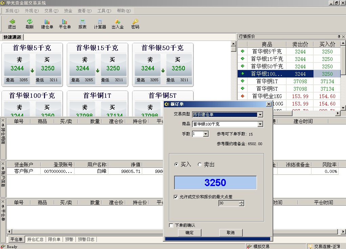Click the point difference input field showing 30
Image resolution: width=346 pixels, height=249 pixels.
point(229,203)
